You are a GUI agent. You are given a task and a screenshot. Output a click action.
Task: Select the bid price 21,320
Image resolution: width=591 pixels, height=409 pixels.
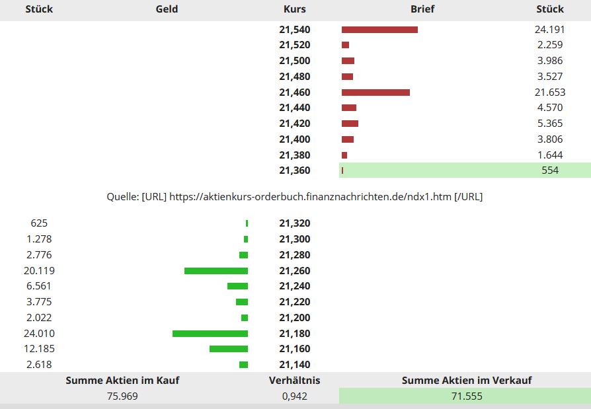(295, 224)
